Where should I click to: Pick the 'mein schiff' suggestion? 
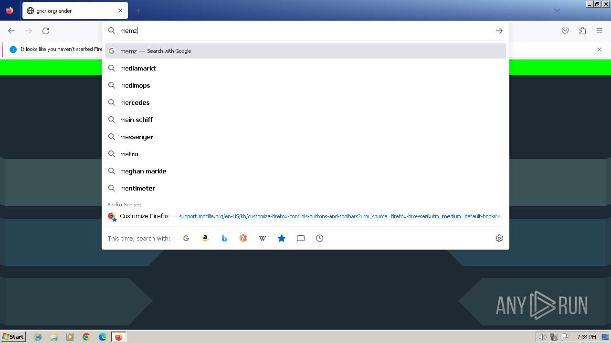click(x=305, y=120)
